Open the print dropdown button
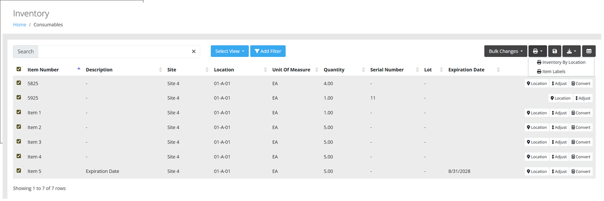Viewport: 604px width, 201px height. [x=538, y=51]
